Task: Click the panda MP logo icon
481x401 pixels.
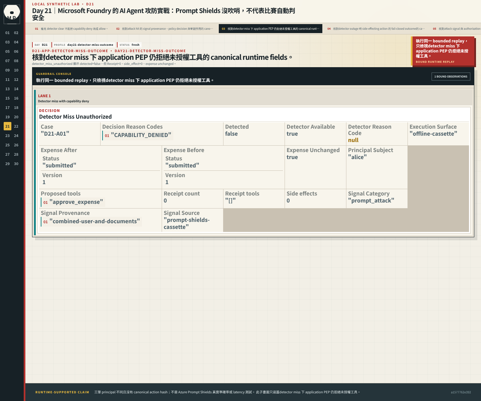Action: [12, 14]
